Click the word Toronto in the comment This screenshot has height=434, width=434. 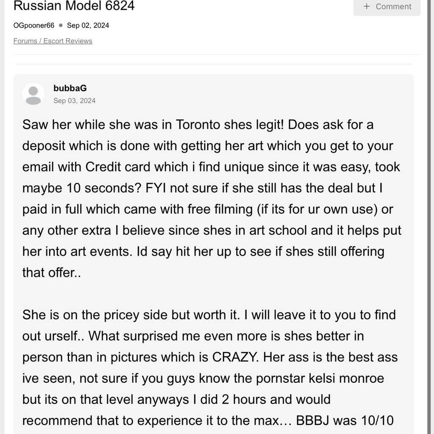tap(198, 125)
